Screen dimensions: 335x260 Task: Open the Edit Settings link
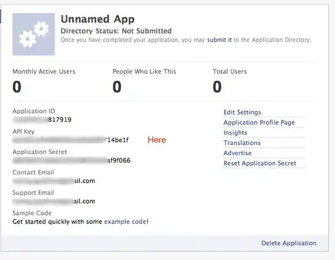pos(242,112)
